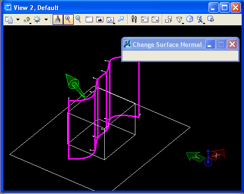The height and width of the screenshot is (194, 244).
Task: Toggle the Set Display Mode cube icon
Action: tap(190, 19)
